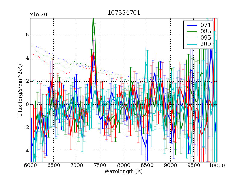241x180 pixels.
Task: Click the blue line sample in legend
Action: pos(192,25)
